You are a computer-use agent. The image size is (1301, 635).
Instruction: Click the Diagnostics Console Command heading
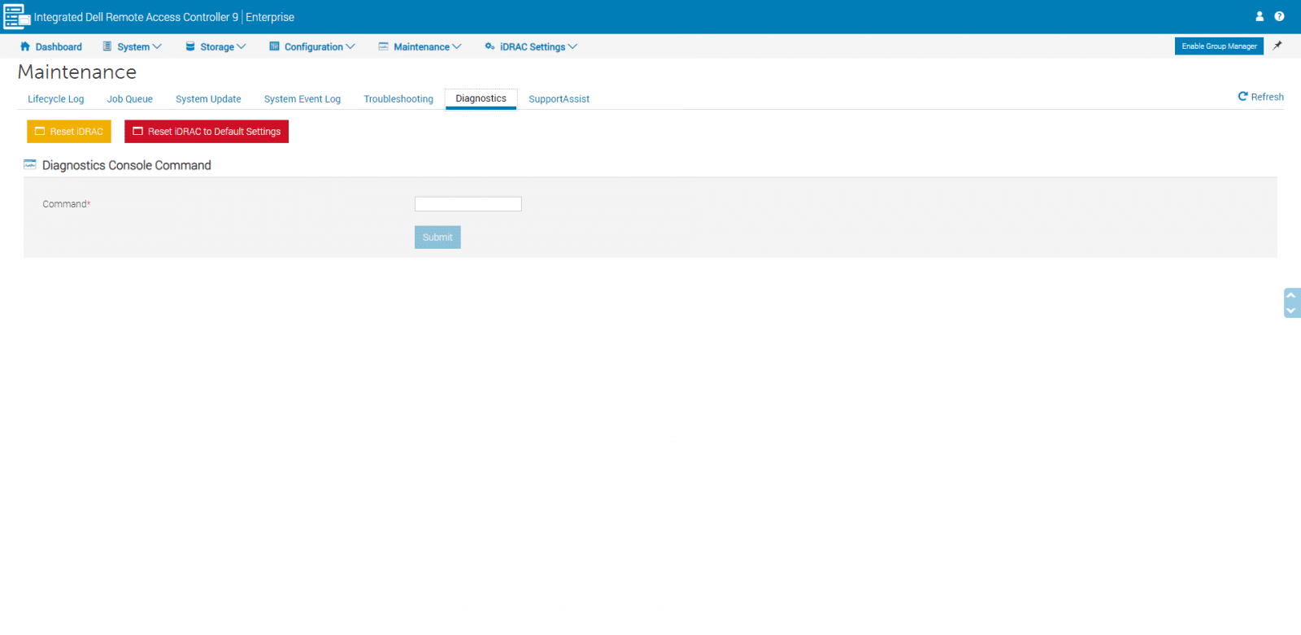(127, 165)
